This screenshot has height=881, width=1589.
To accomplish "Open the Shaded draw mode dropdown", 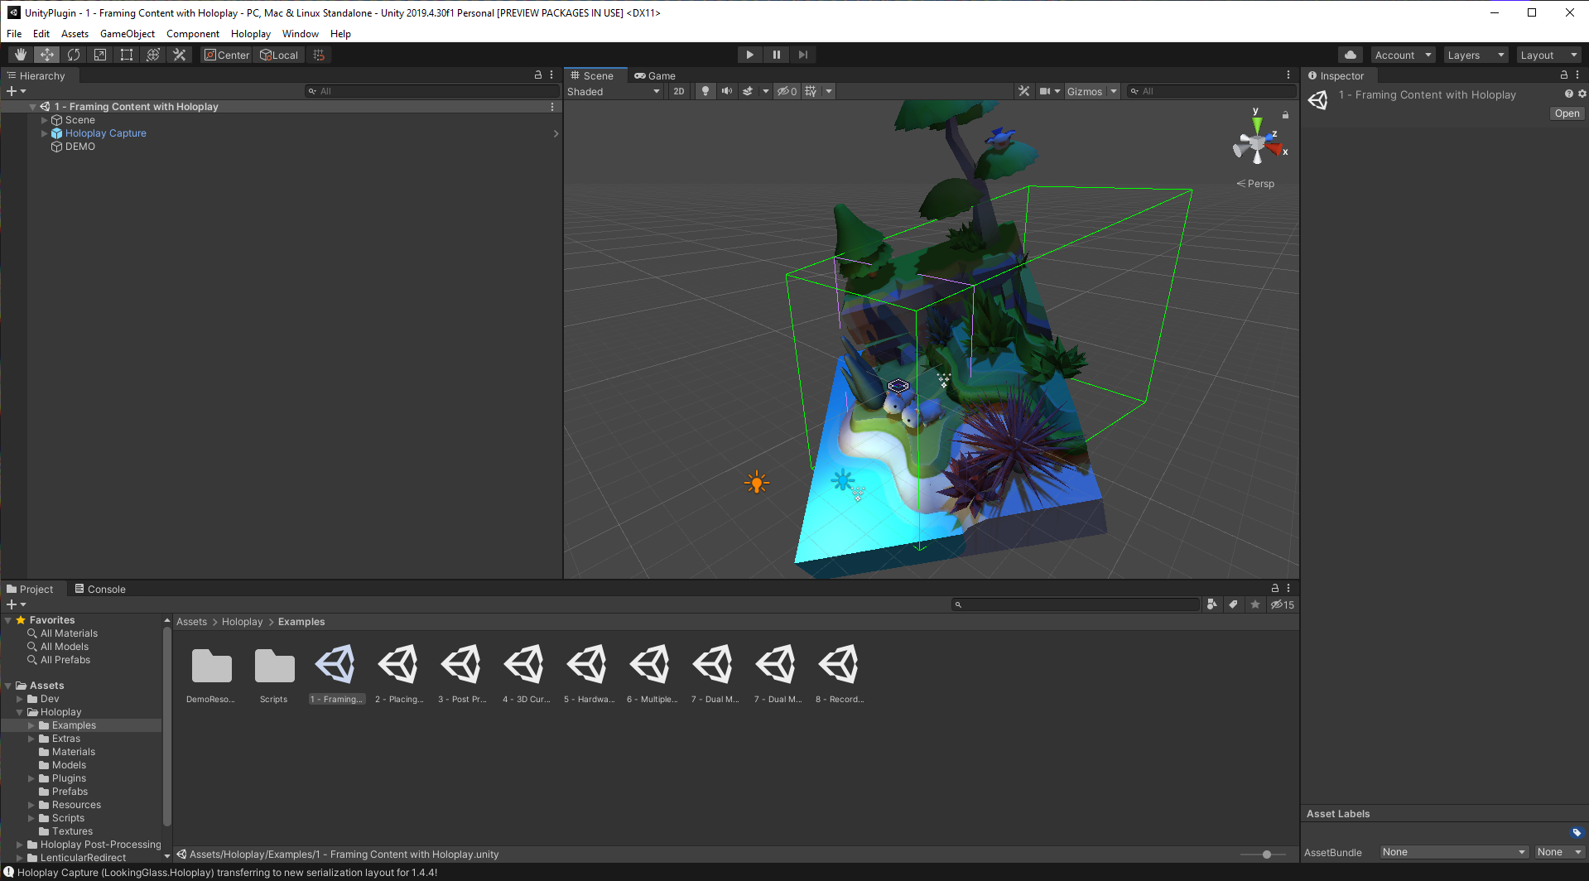I will (x=613, y=91).
